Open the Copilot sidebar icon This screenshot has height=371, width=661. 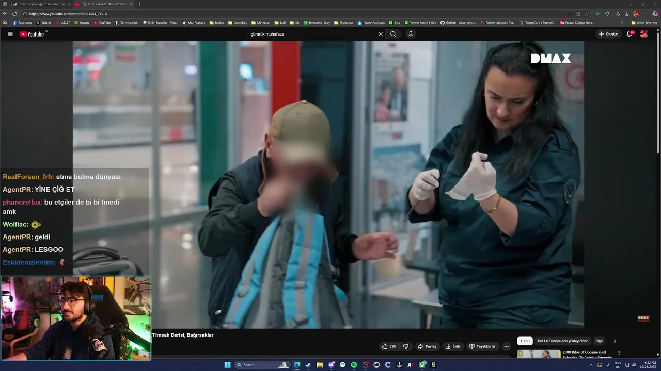pyautogui.click(x=655, y=14)
